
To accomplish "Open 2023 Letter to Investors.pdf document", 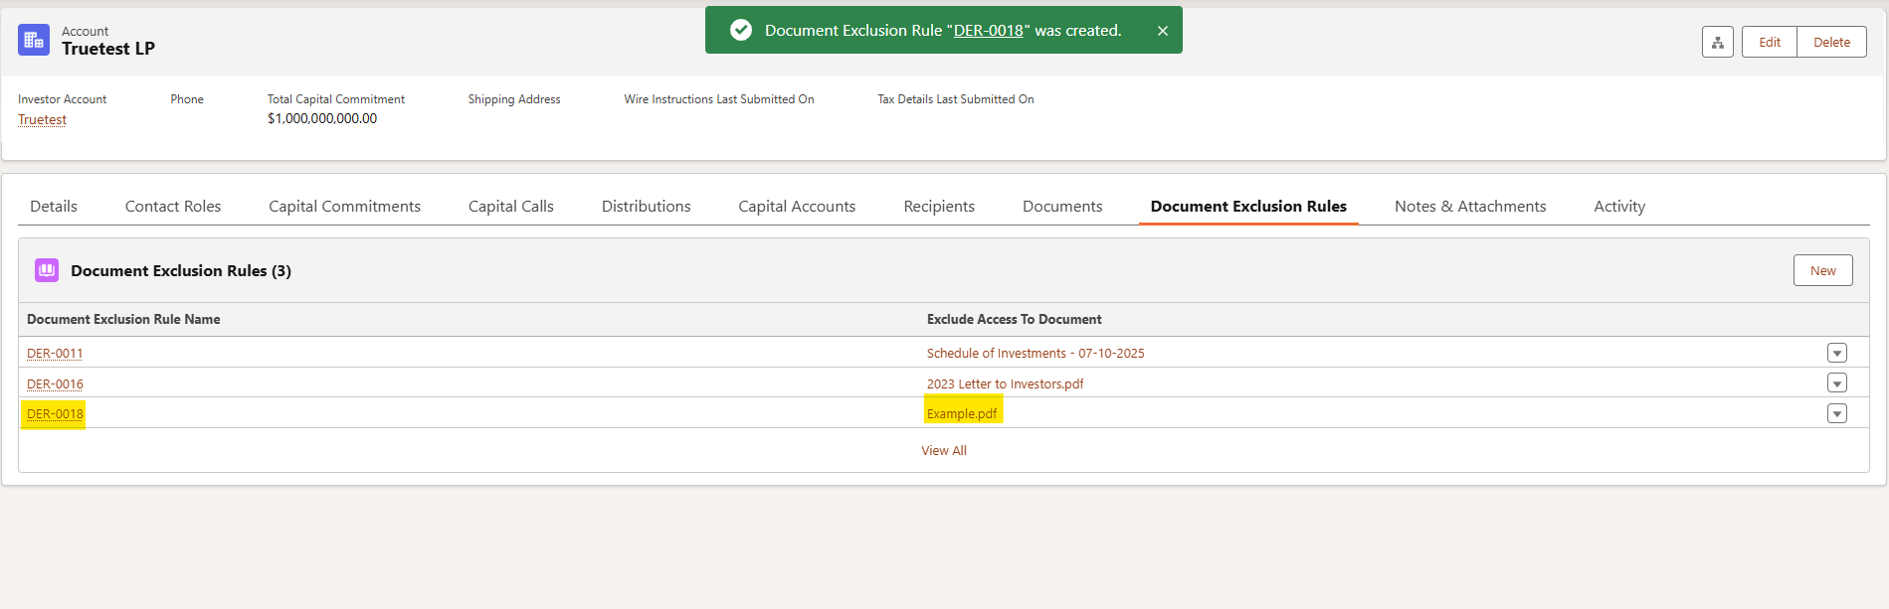I will pos(1005,383).
